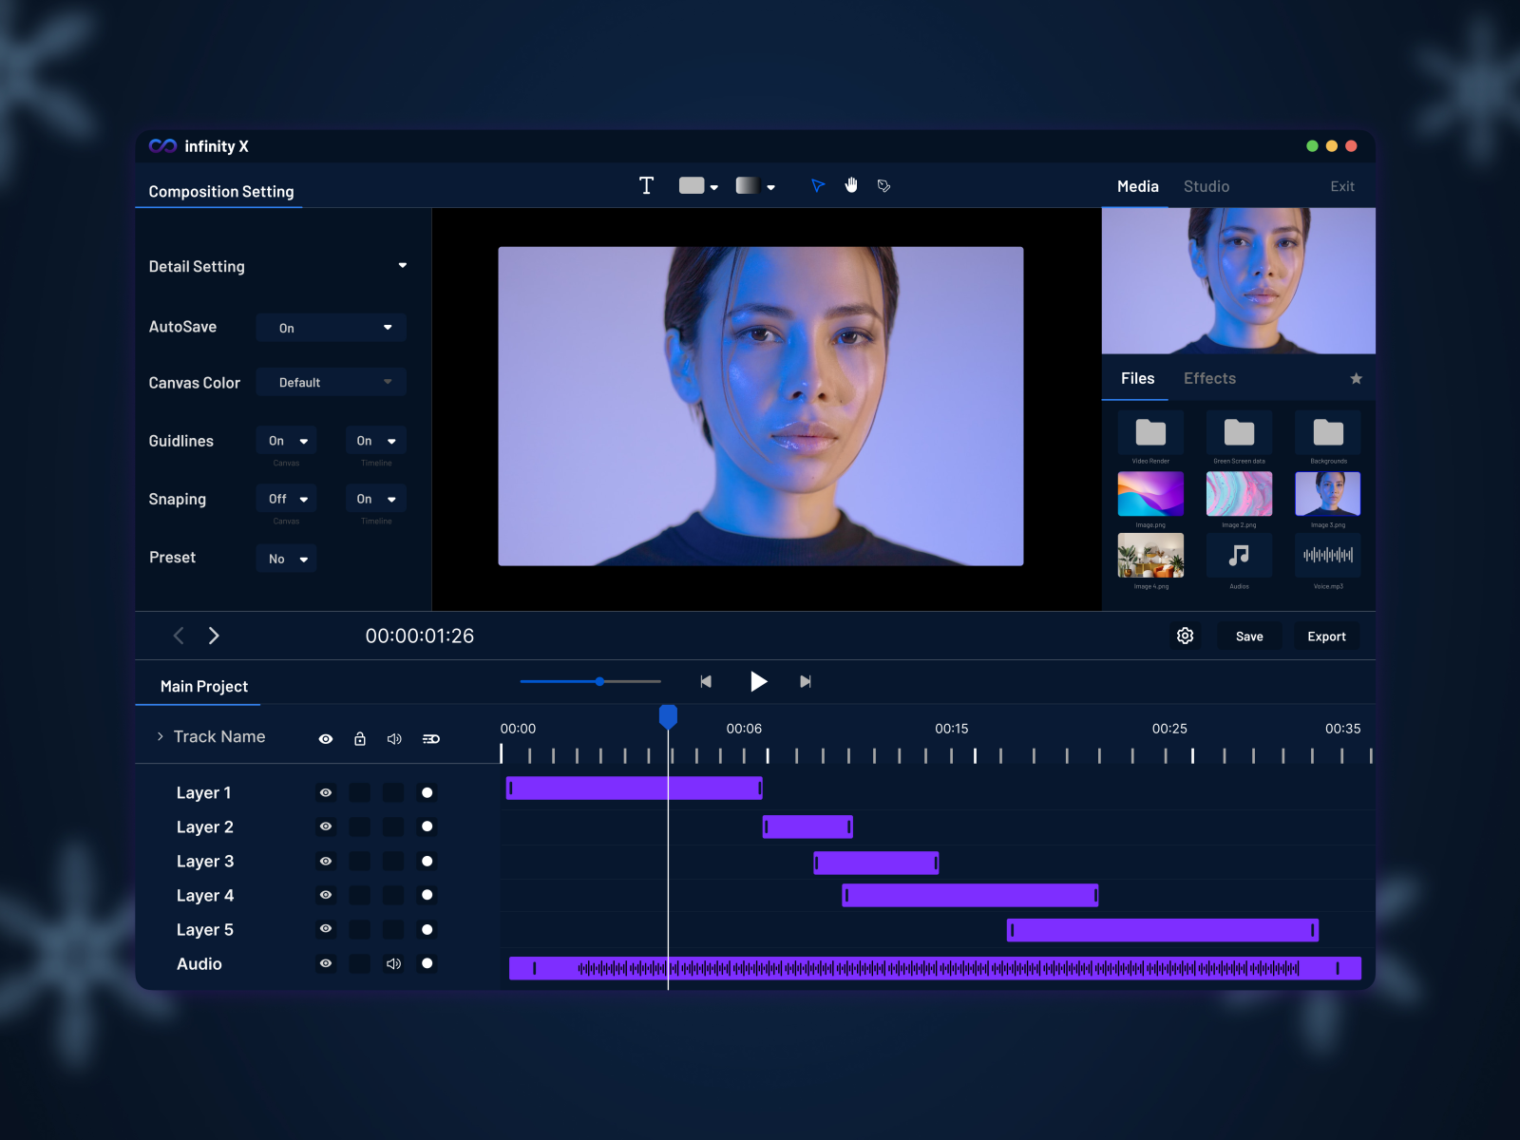Viewport: 1520px width, 1140px height.
Task: Open the Audios folder in the Files panel
Action: pos(1239,557)
